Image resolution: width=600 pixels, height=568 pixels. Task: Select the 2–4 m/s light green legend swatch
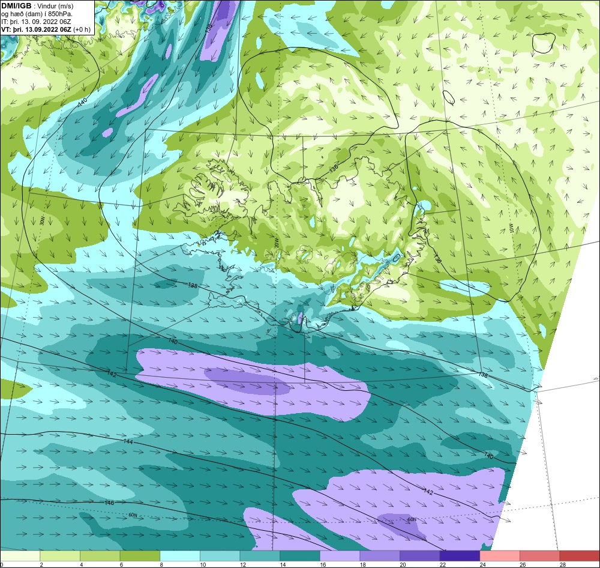(x=60, y=556)
